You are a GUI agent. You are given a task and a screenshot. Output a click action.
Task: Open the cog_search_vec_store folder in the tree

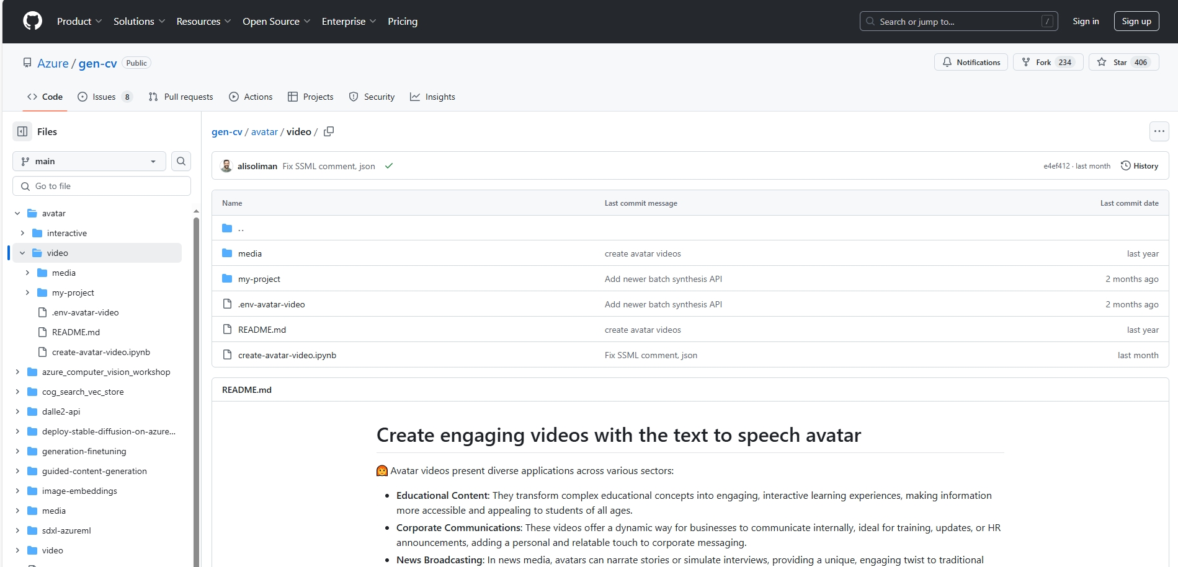pyautogui.click(x=83, y=392)
